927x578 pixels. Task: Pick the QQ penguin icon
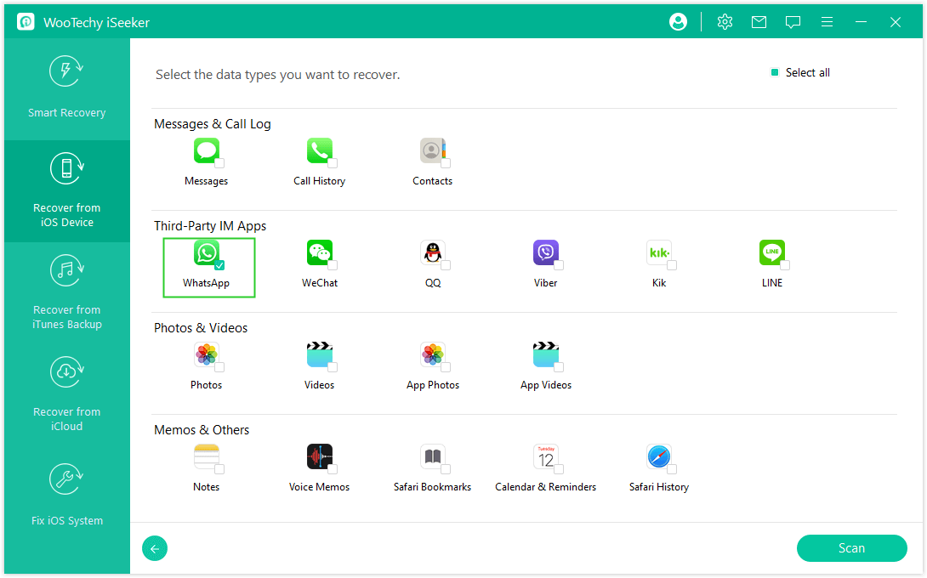432,252
